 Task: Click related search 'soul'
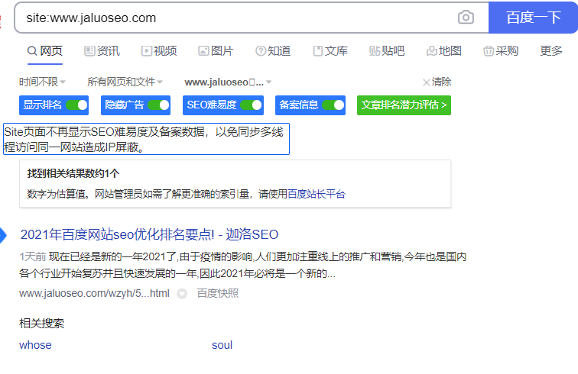tap(222, 345)
